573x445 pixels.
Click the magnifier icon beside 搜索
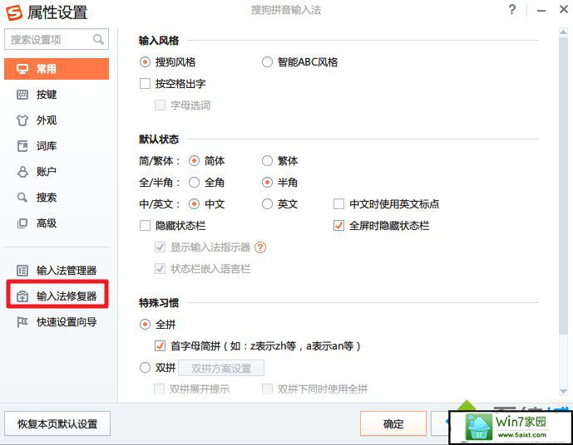pos(22,198)
